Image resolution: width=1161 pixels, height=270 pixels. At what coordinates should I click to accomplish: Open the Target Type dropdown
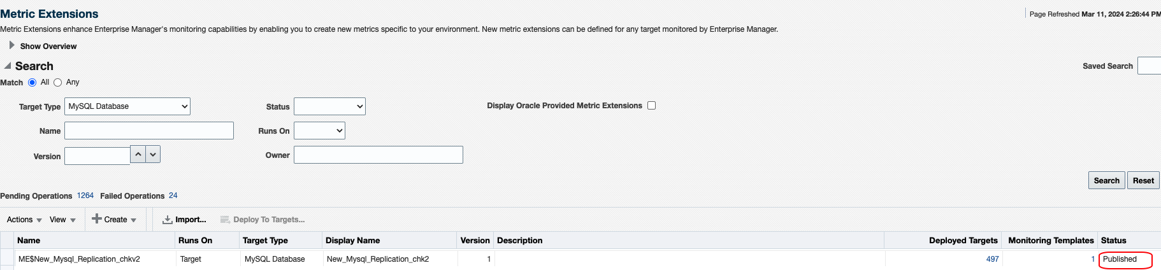pos(127,106)
